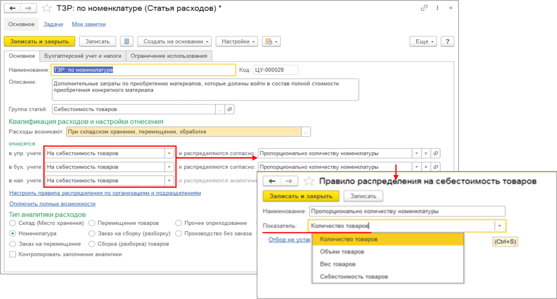The width and height of the screenshot is (557, 299).
Task: Click the back arrow in main window
Action: pyautogui.click(x=13, y=8)
